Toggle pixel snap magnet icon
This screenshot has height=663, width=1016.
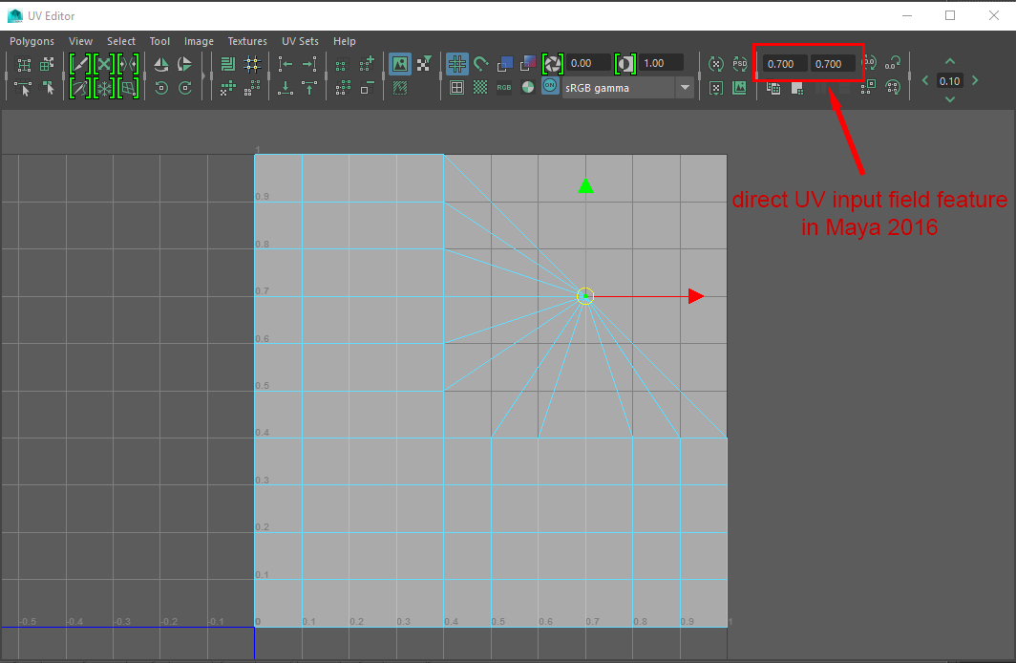coord(481,63)
